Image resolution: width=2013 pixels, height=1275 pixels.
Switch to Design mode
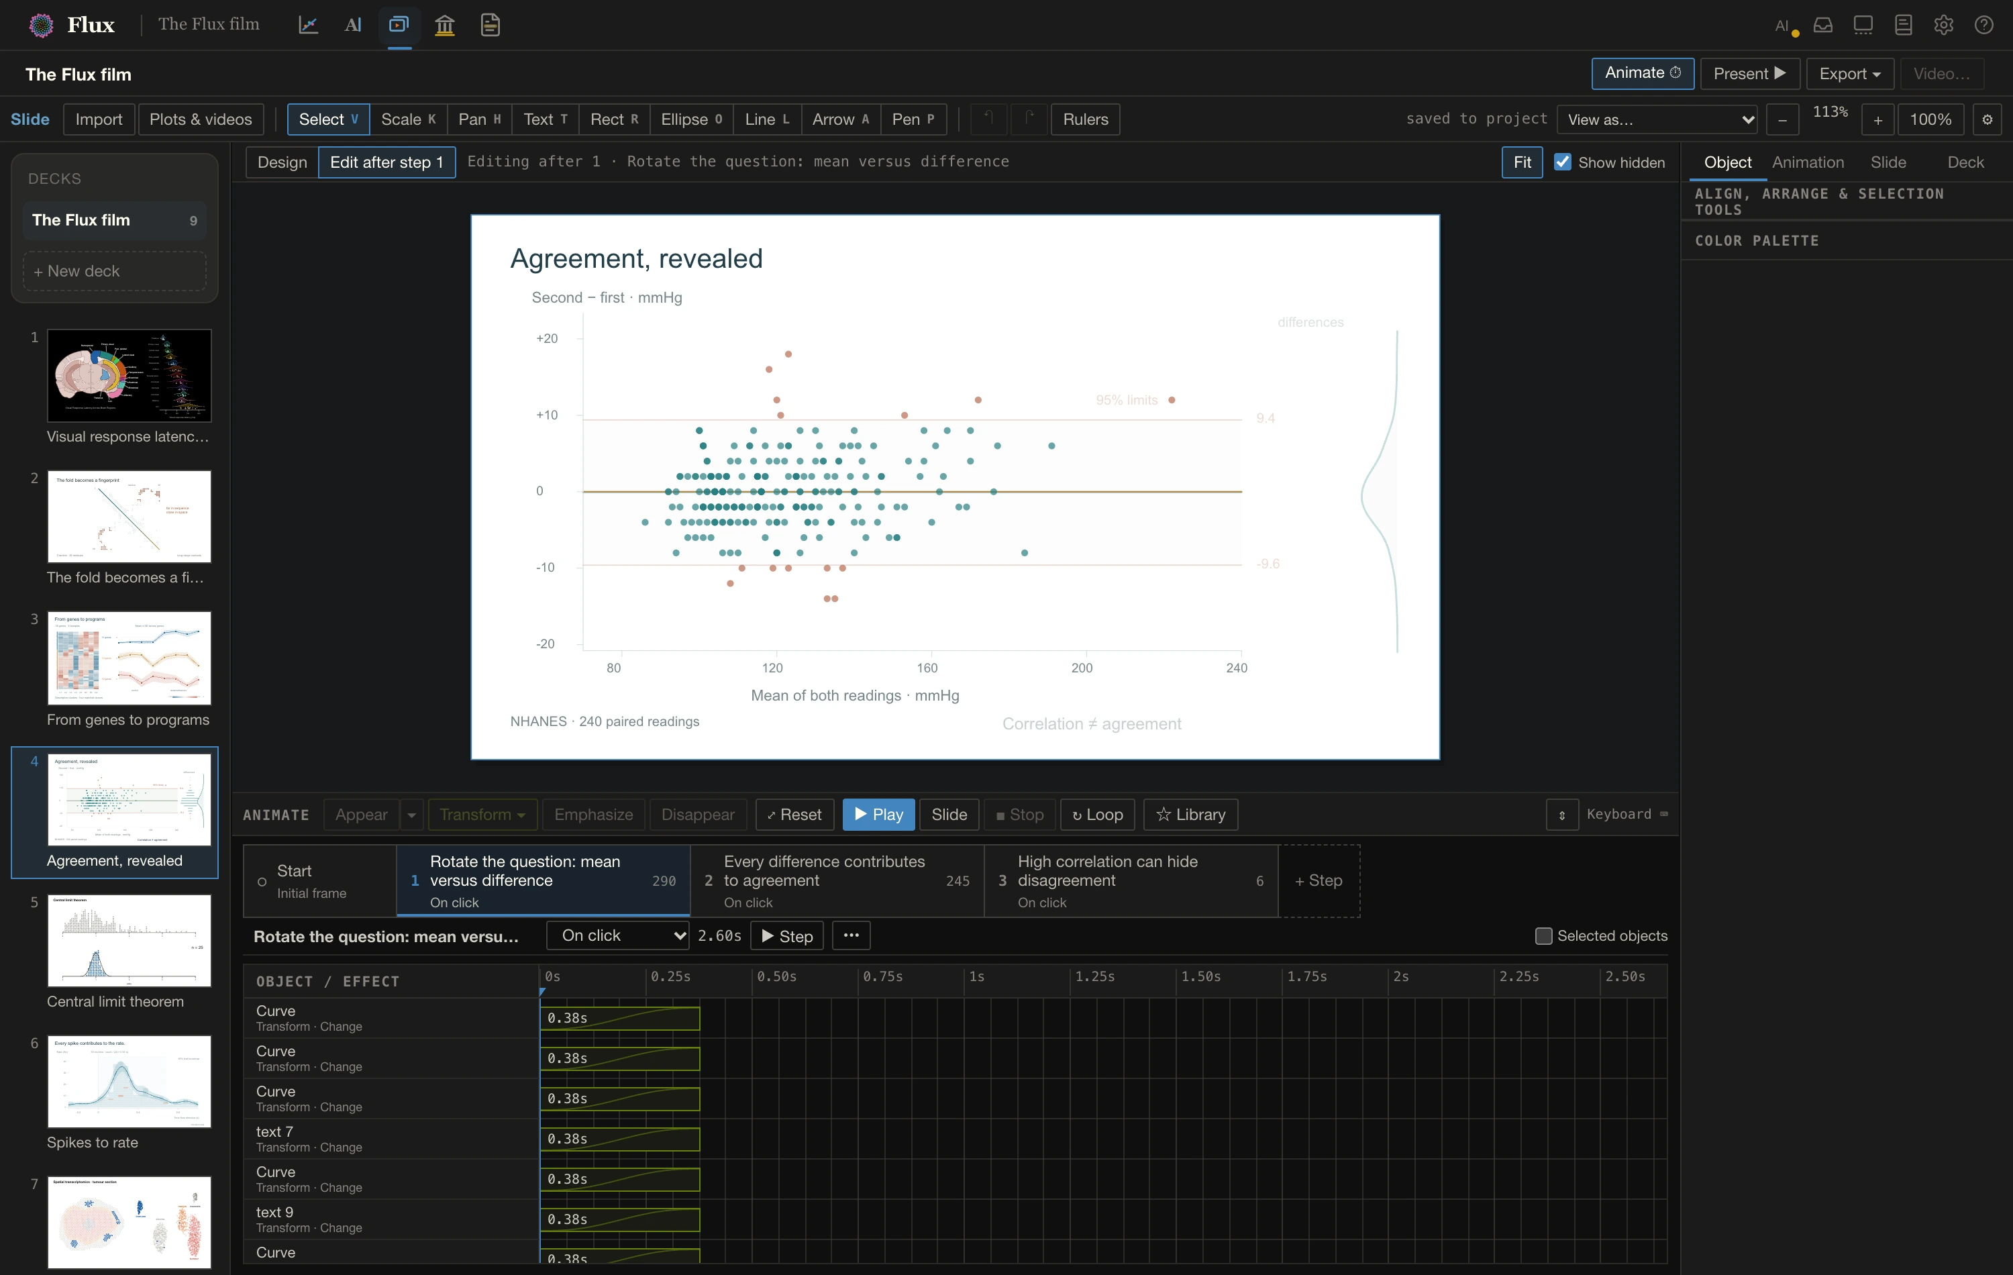point(282,162)
